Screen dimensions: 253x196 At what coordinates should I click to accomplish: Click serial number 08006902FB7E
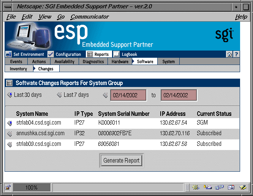(115, 133)
